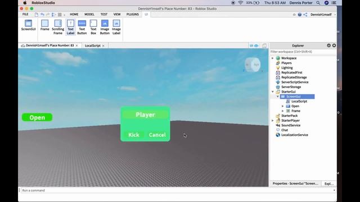The width and height of the screenshot is (360, 202).
Task: Expand the Open item arrow
Action: (283, 106)
